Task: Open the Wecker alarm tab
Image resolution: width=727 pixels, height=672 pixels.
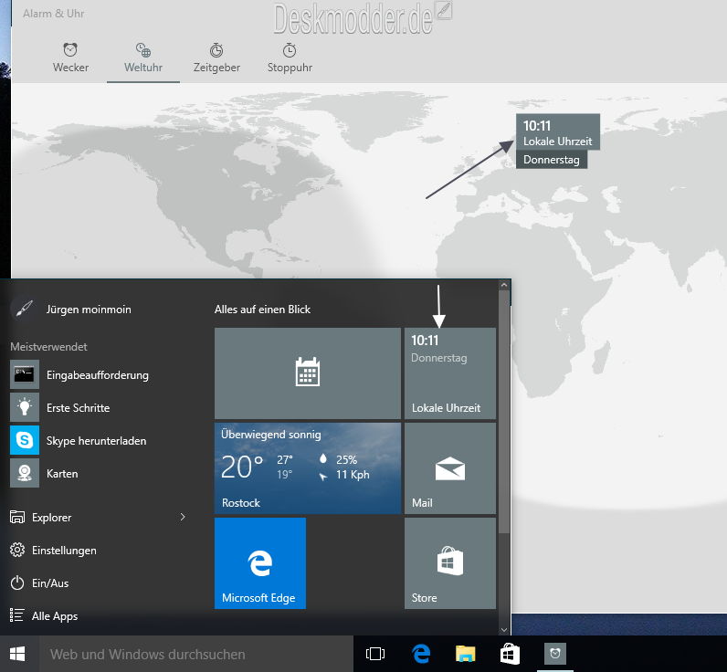Action: click(x=70, y=58)
